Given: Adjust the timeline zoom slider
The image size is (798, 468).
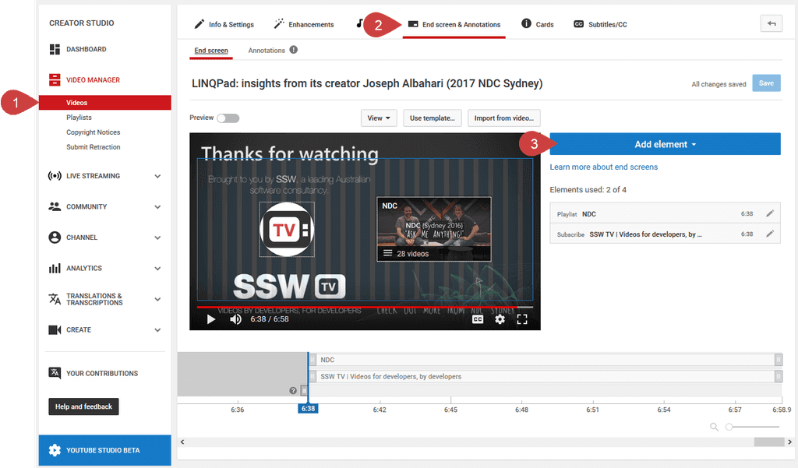Looking at the screenshot, I should (x=730, y=427).
